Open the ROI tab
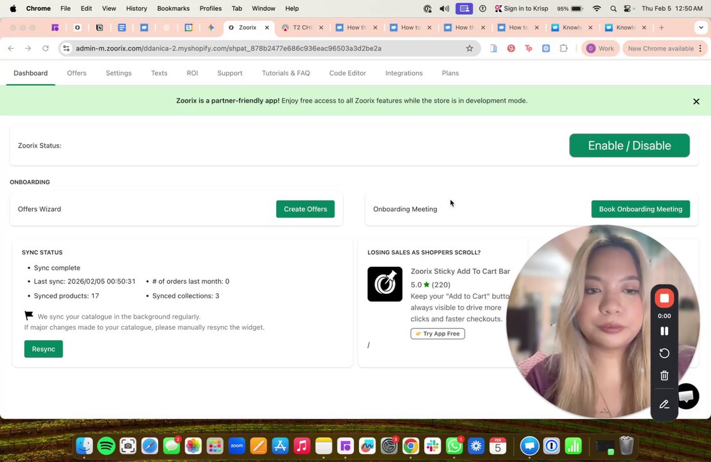The image size is (711, 462). coord(192,73)
